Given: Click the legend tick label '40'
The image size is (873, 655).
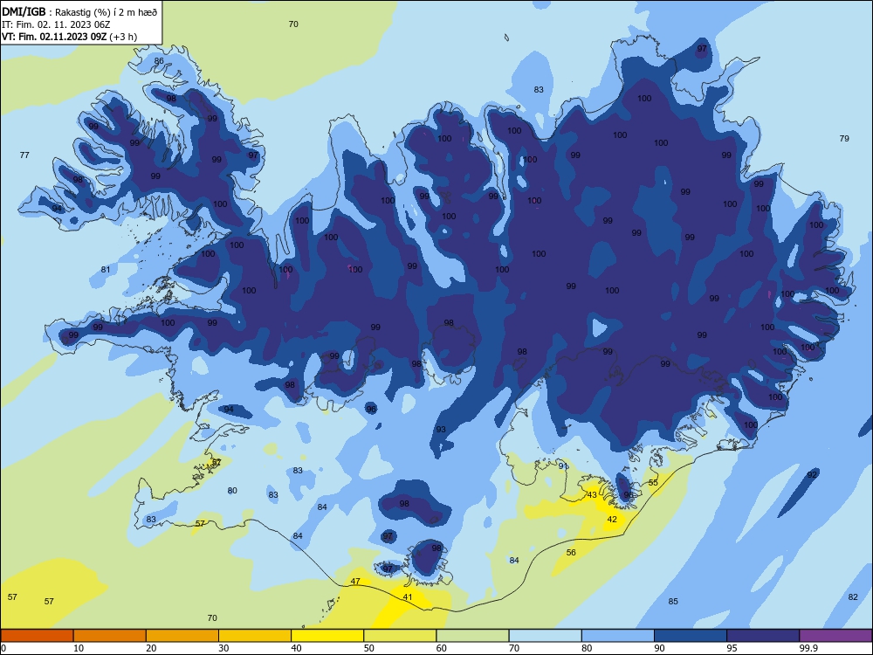Looking at the screenshot, I should coord(296,648).
